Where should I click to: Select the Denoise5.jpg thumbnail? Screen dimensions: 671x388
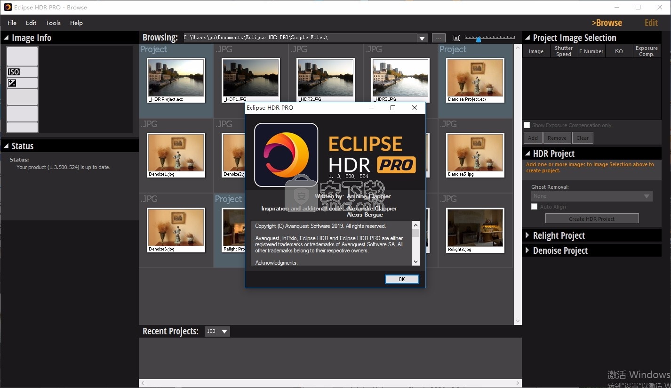[475, 155]
